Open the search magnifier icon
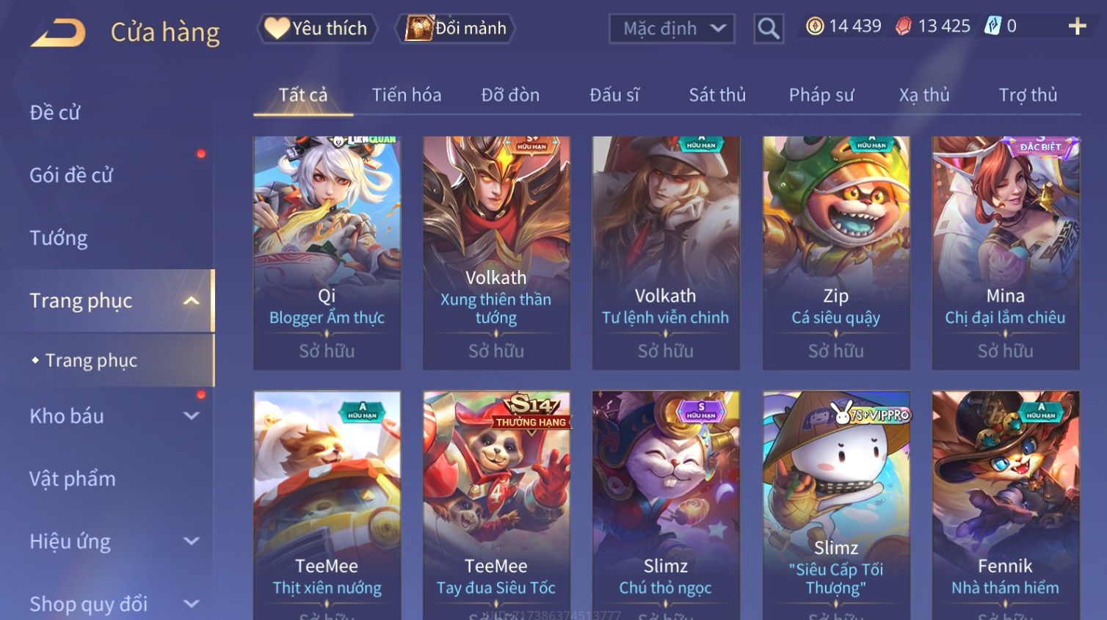 pyautogui.click(x=769, y=29)
